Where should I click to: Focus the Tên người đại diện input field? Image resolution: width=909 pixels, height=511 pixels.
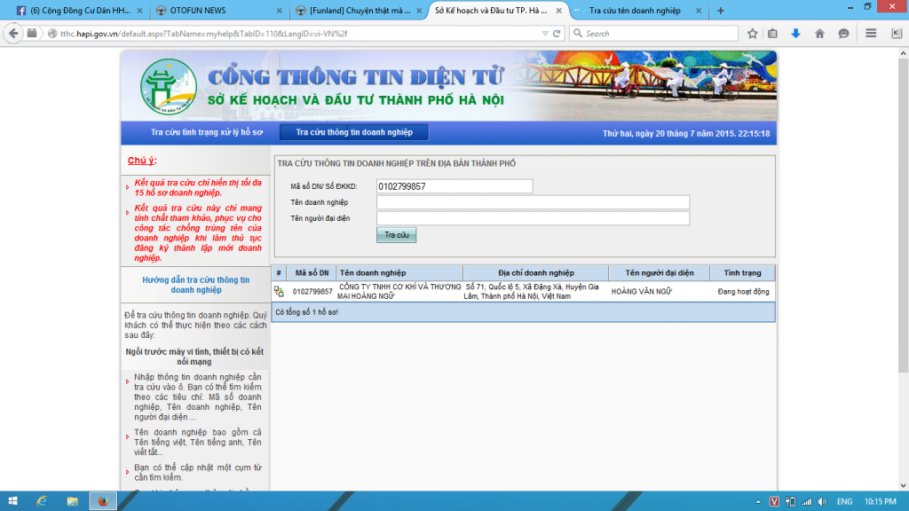[x=533, y=218]
